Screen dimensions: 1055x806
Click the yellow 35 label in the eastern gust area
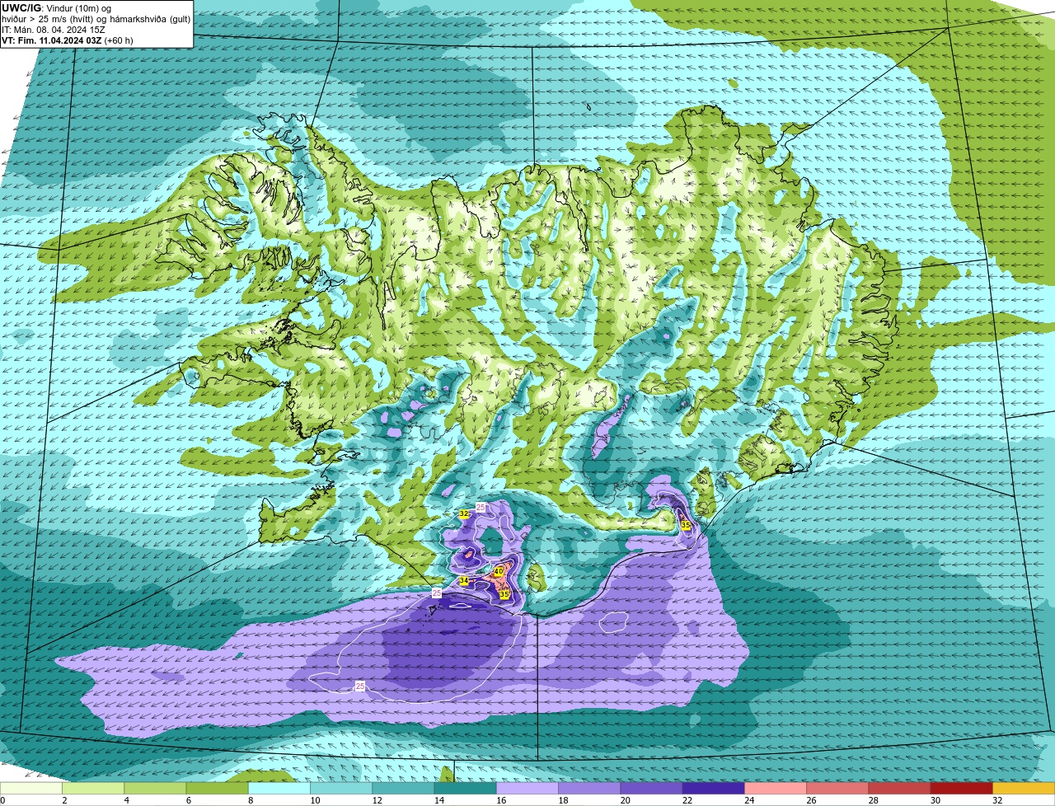tap(686, 524)
